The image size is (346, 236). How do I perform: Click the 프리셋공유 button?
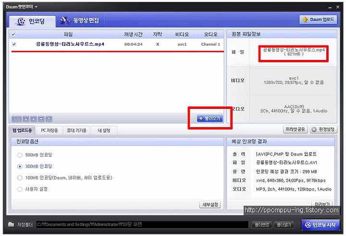pos(295,130)
